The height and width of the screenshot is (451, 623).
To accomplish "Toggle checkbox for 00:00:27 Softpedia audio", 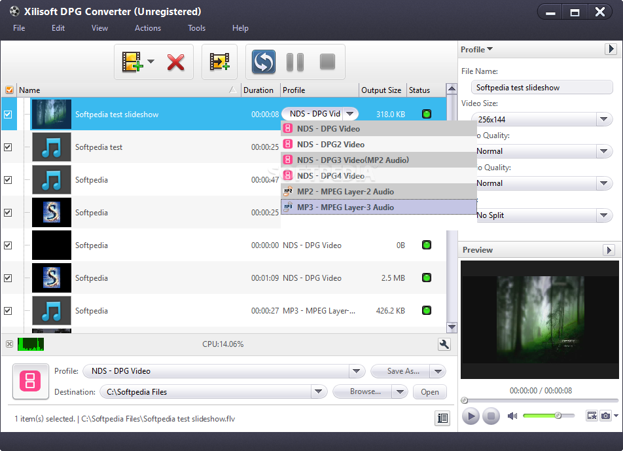I will point(8,311).
